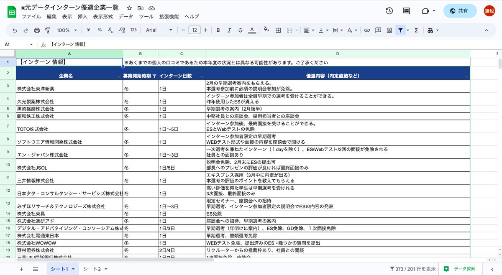Open the 拡張機能 menu
This screenshot has width=502, height=275.
(x=169, y=17)
